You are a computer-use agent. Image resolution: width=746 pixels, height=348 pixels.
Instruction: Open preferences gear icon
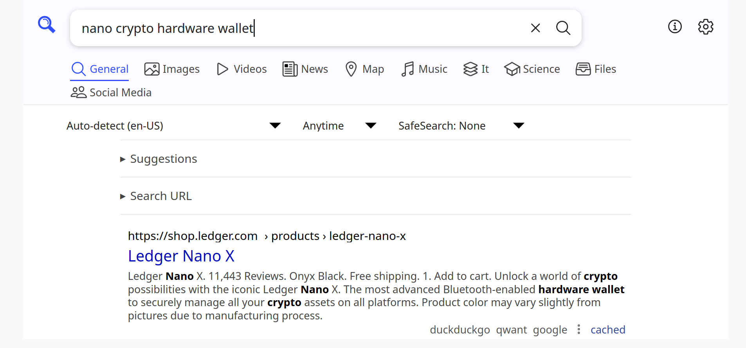click(705, 27)
